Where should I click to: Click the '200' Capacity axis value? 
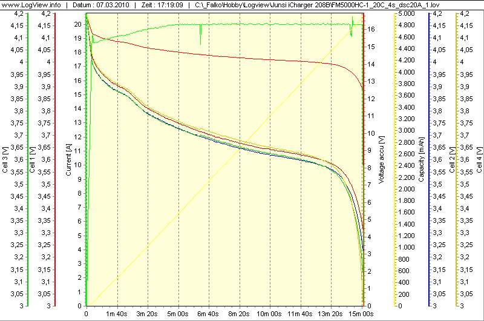pyautogui.click(x=404, y=294)
